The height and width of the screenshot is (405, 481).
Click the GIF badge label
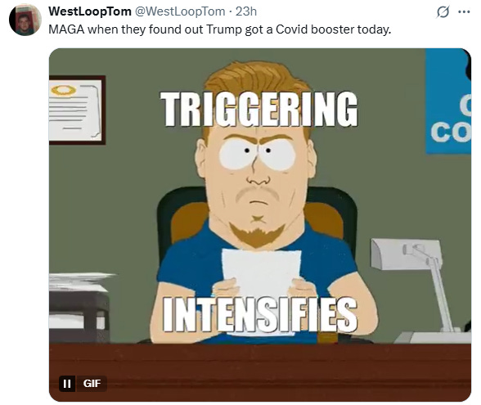92,383
